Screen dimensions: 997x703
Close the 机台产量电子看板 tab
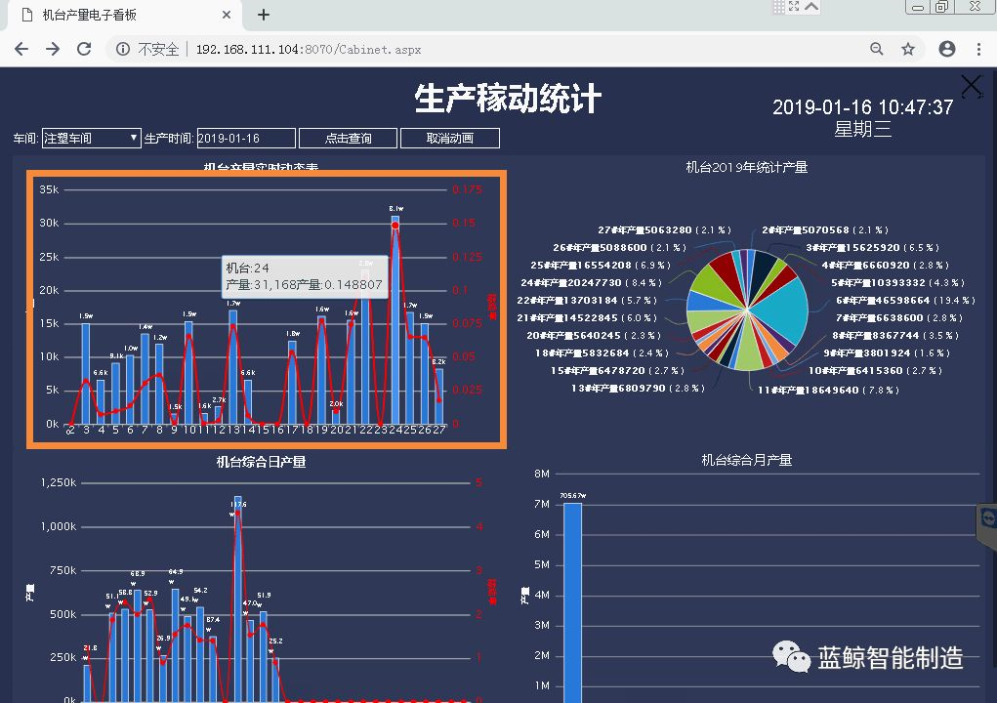pyautogui.click(x=227, y=15)
